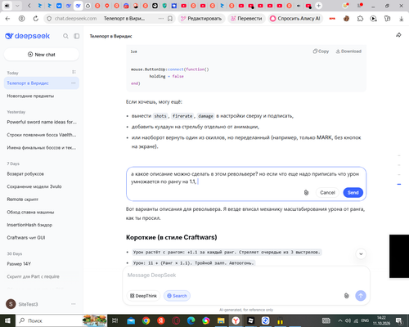The height and width of the screenshot is (327, 409).
Task: Open Google Chrome from taskbar
Action: click(146, 320)
